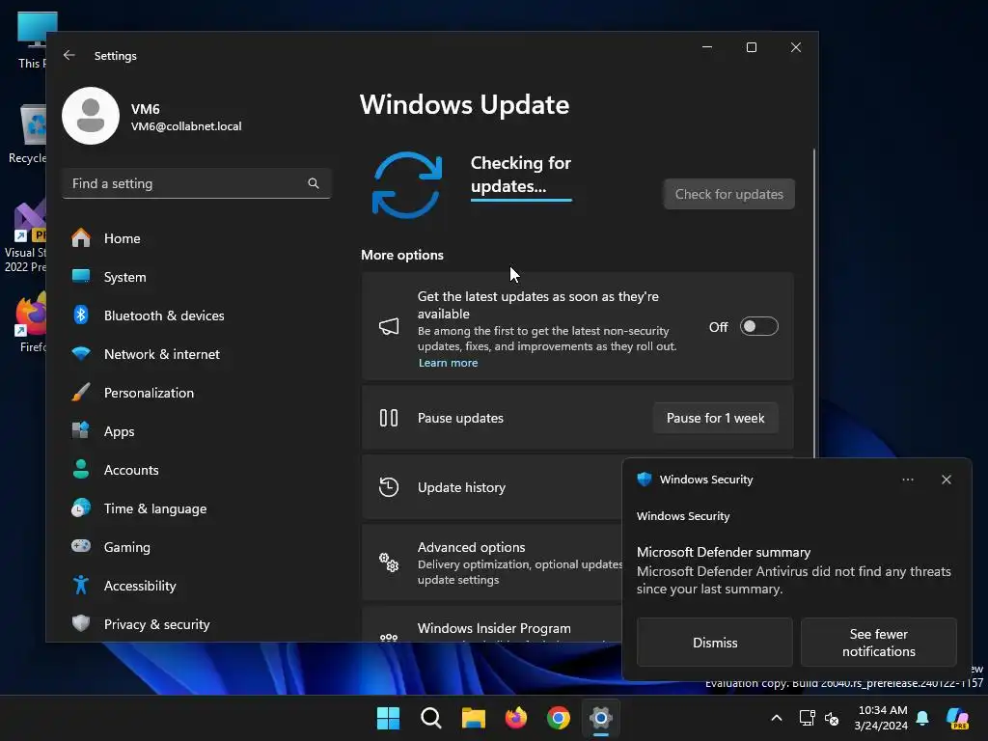Click See fewer notifications button
This screenshot has width=988, height=741.
[878, 642]
